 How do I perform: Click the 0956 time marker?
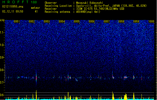pos(92,21)
